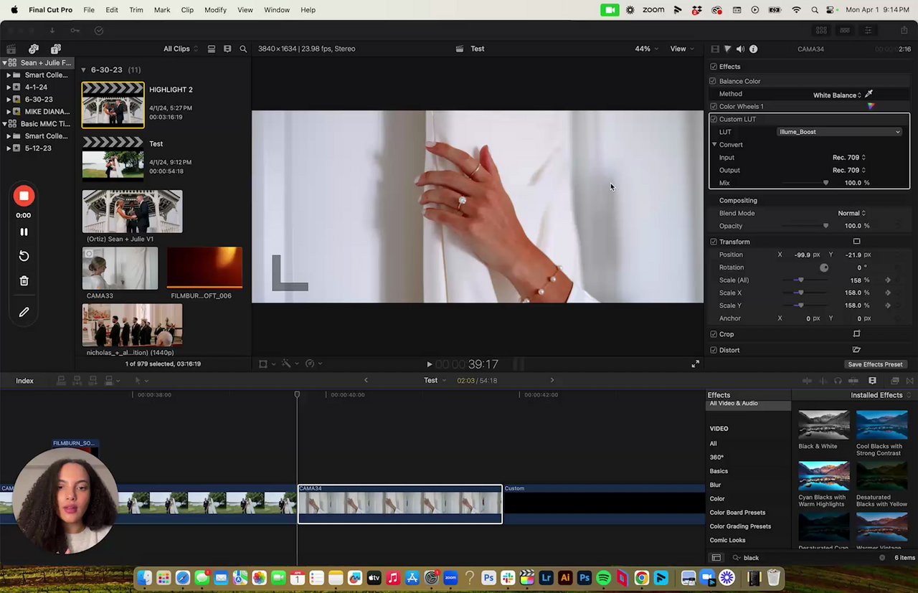
Task: Open the Blend Mode Normal dropdown
Action: coord(851,213)
